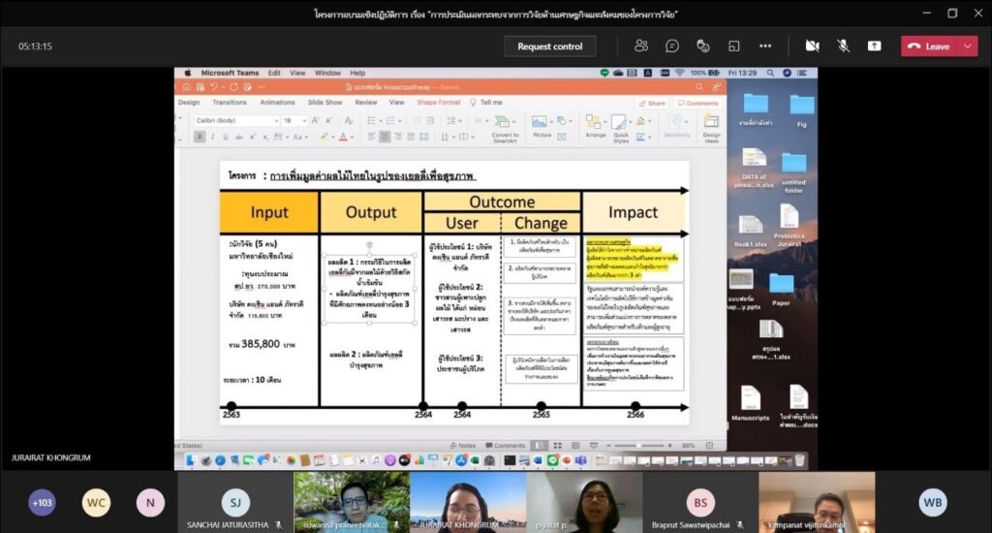
Task: Click the font color red A swatch
Action: pos(342,137)
